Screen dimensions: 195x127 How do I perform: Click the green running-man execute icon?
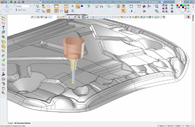[3, 60]
